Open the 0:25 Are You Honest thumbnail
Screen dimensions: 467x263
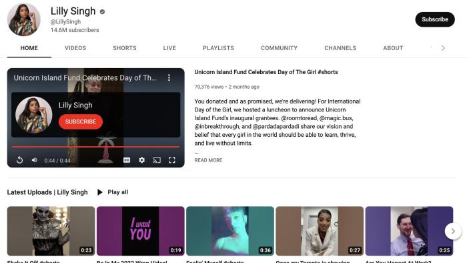[409, 231]
